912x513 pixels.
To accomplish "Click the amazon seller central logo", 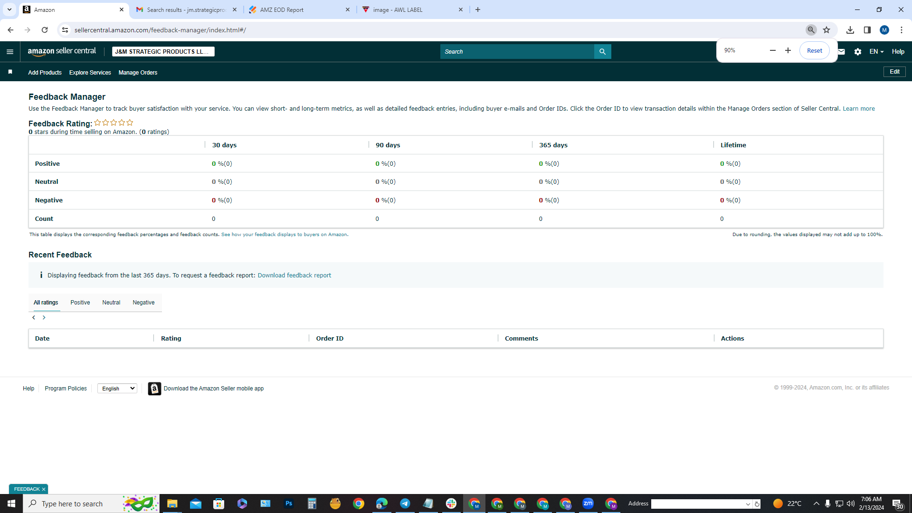I will [x=62, y=51].
